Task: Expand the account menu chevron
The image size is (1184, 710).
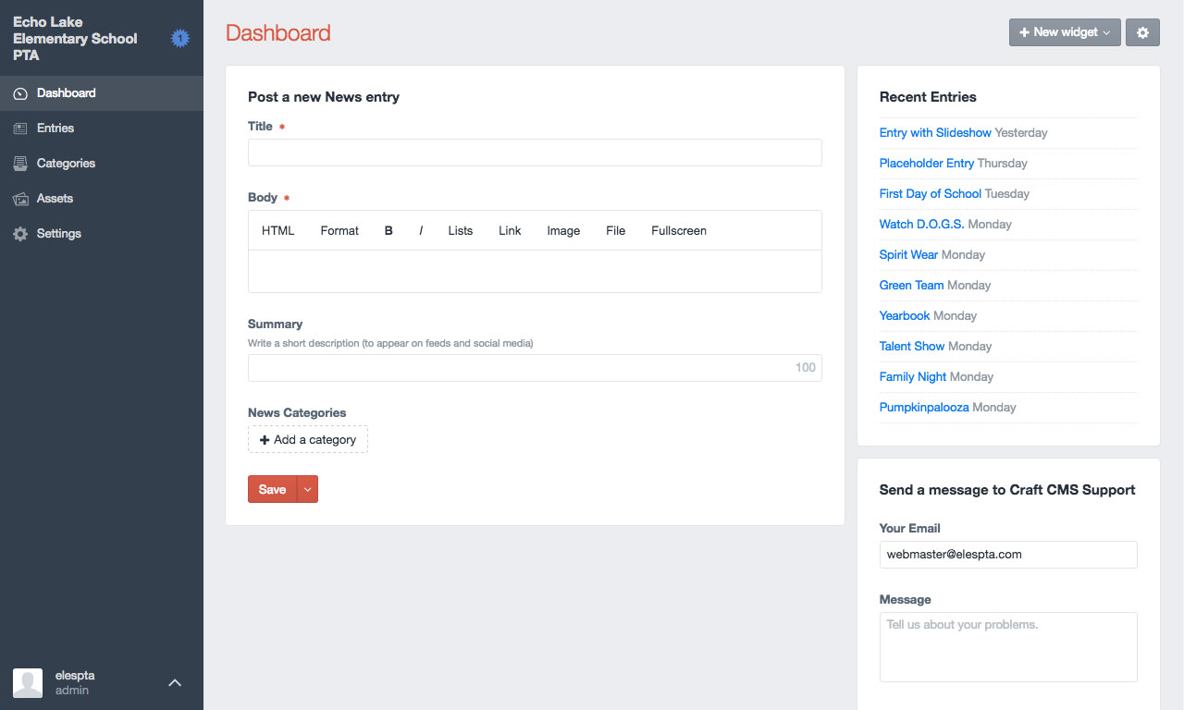Action: pyautogui.click(x=175, y=682)
